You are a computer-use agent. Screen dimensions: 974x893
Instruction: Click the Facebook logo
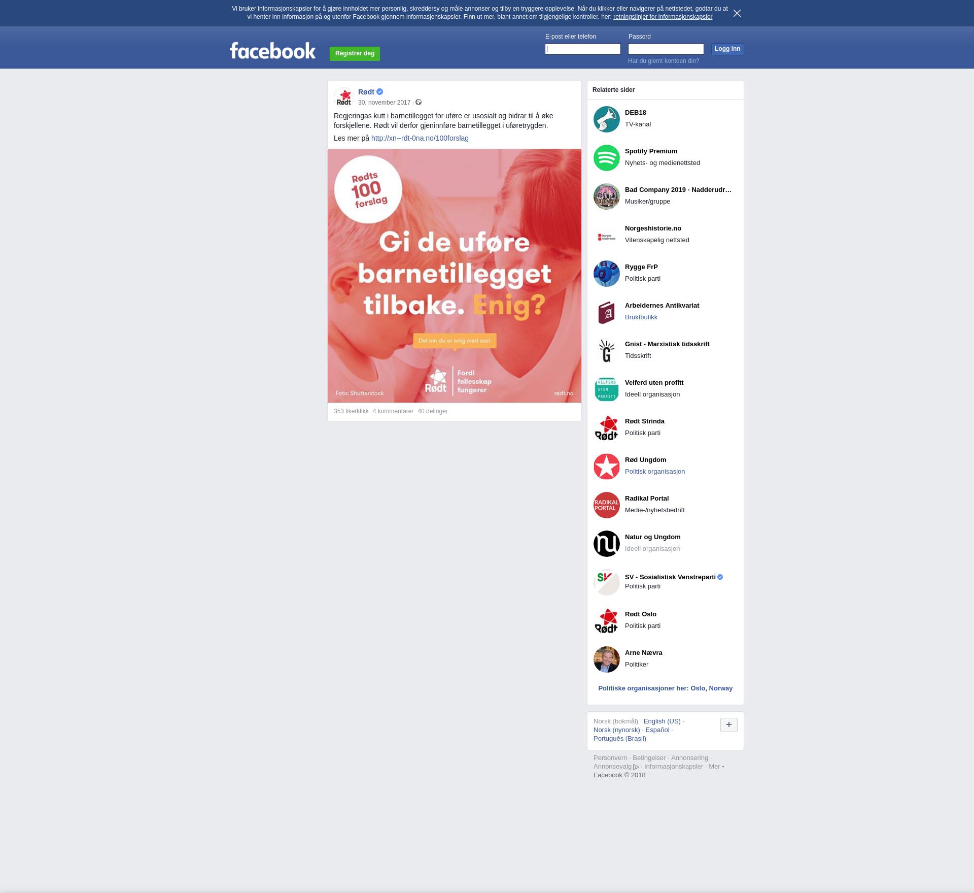click(273, 51)
